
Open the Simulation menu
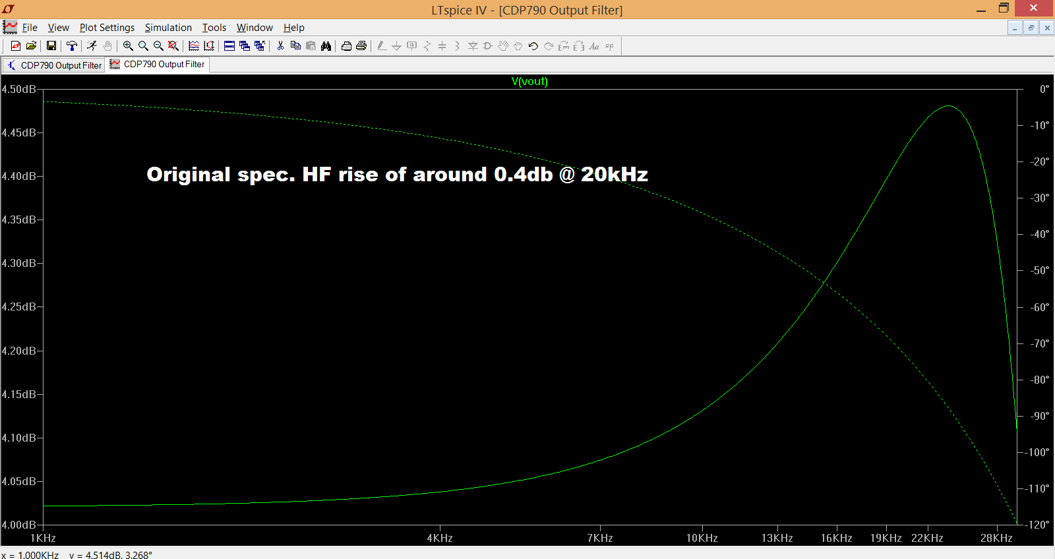click(x=168, y=28)
